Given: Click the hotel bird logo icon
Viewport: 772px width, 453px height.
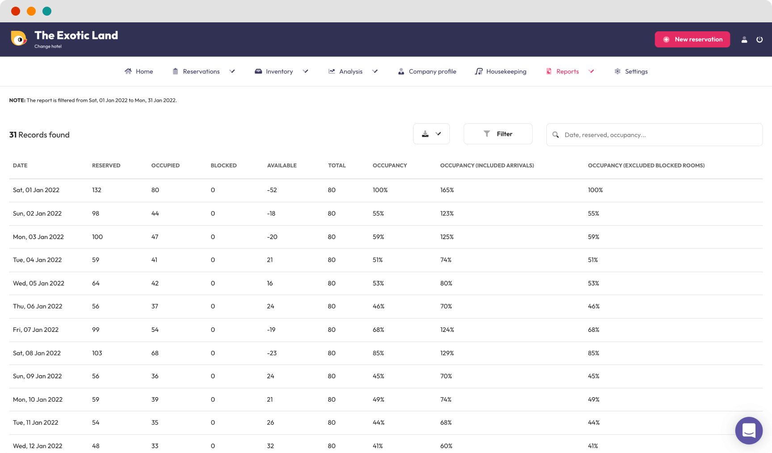Looking at the screenshot, I should coord(18,39).
